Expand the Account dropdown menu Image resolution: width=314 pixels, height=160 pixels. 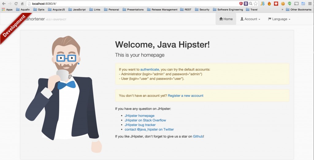pos(250,19)
